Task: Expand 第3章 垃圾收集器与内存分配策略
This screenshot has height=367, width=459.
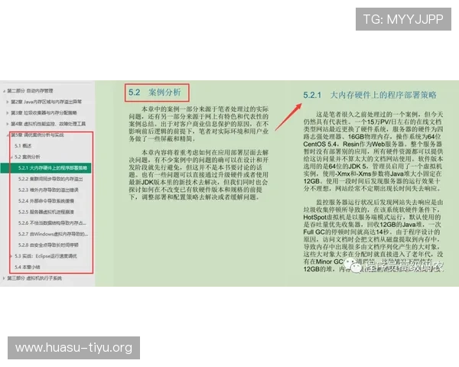Action: [8, 112]
